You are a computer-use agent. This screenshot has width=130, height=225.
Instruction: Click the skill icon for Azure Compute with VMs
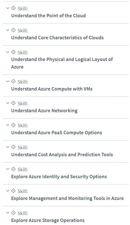click(13, 81)
